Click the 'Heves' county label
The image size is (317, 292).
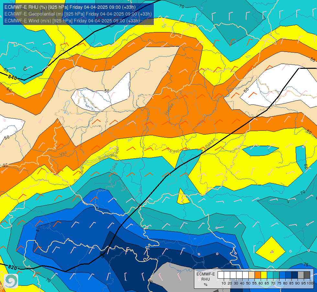[x=169, y=109]
